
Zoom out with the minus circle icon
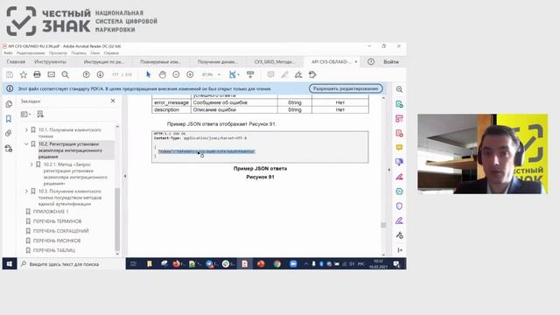coord(176,74)
